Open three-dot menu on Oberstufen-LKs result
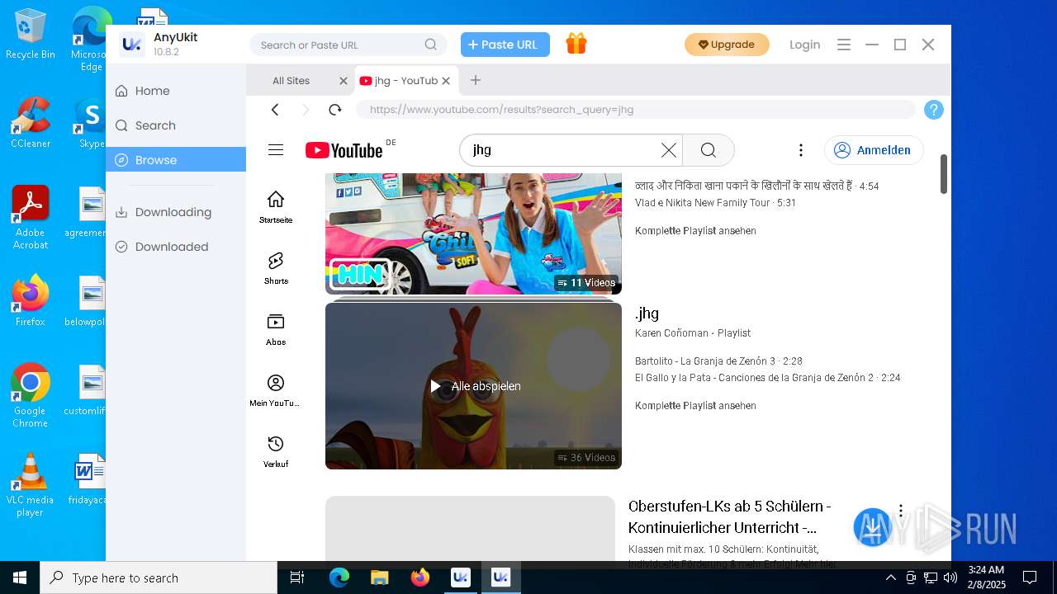 pos(901,511)
